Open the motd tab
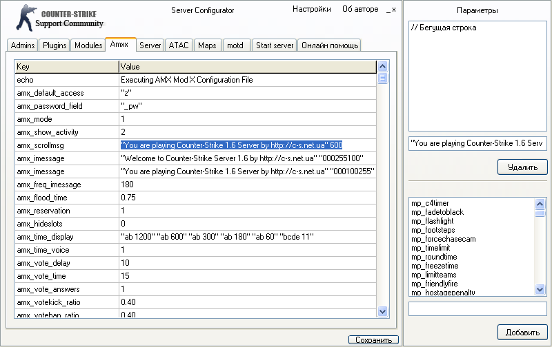The image size is (552, 347). tap(237, 45)
